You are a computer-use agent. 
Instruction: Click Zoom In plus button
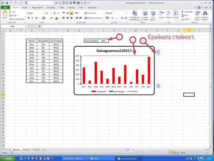(x=207, y=153)
